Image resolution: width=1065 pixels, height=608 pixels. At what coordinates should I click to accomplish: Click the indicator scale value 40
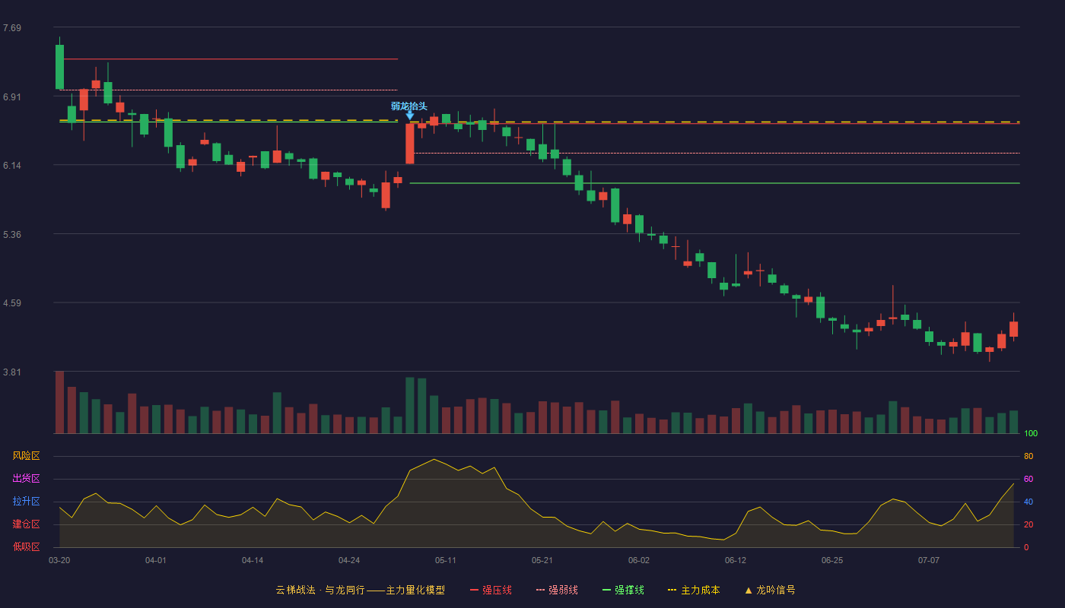pos(1028,502)
